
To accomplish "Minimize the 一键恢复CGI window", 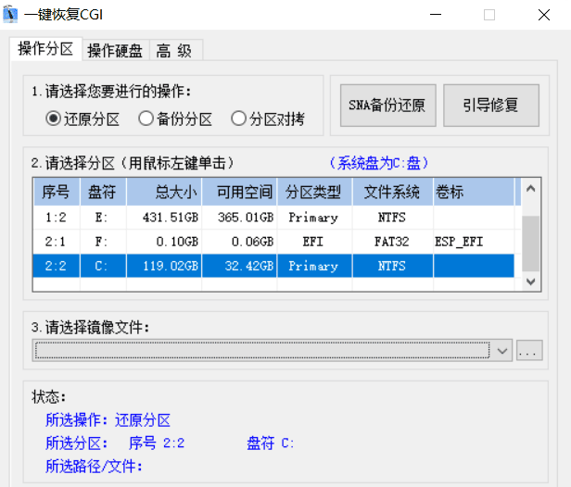I will coord(436,15).
